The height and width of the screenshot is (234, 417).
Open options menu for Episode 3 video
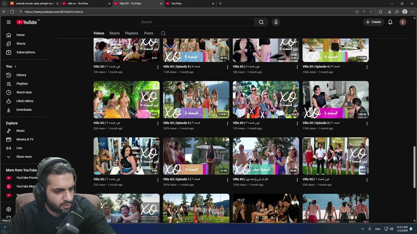coord(227,123)
